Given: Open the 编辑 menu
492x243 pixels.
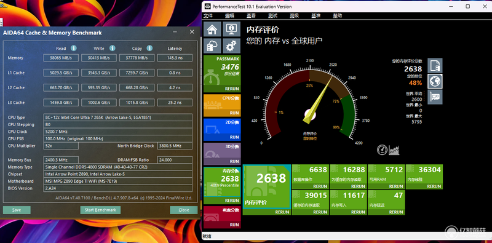Looking at the screenshot, I should 229,16.
